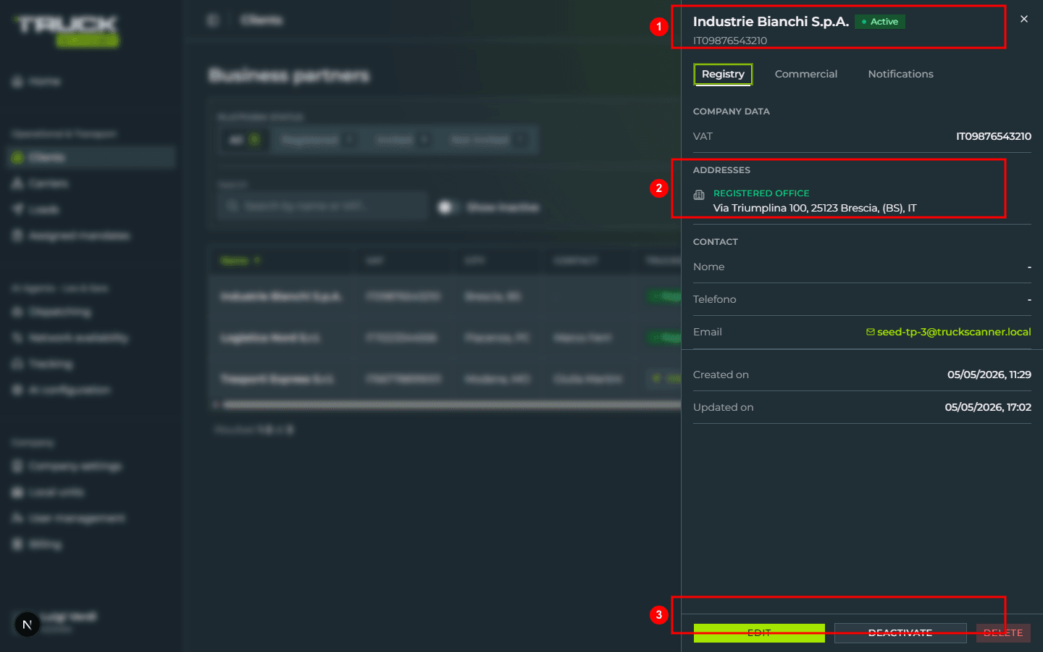Sort the table by Name column
The height and width of the screenshot is (652, 1043).
[x=240, y=260]
